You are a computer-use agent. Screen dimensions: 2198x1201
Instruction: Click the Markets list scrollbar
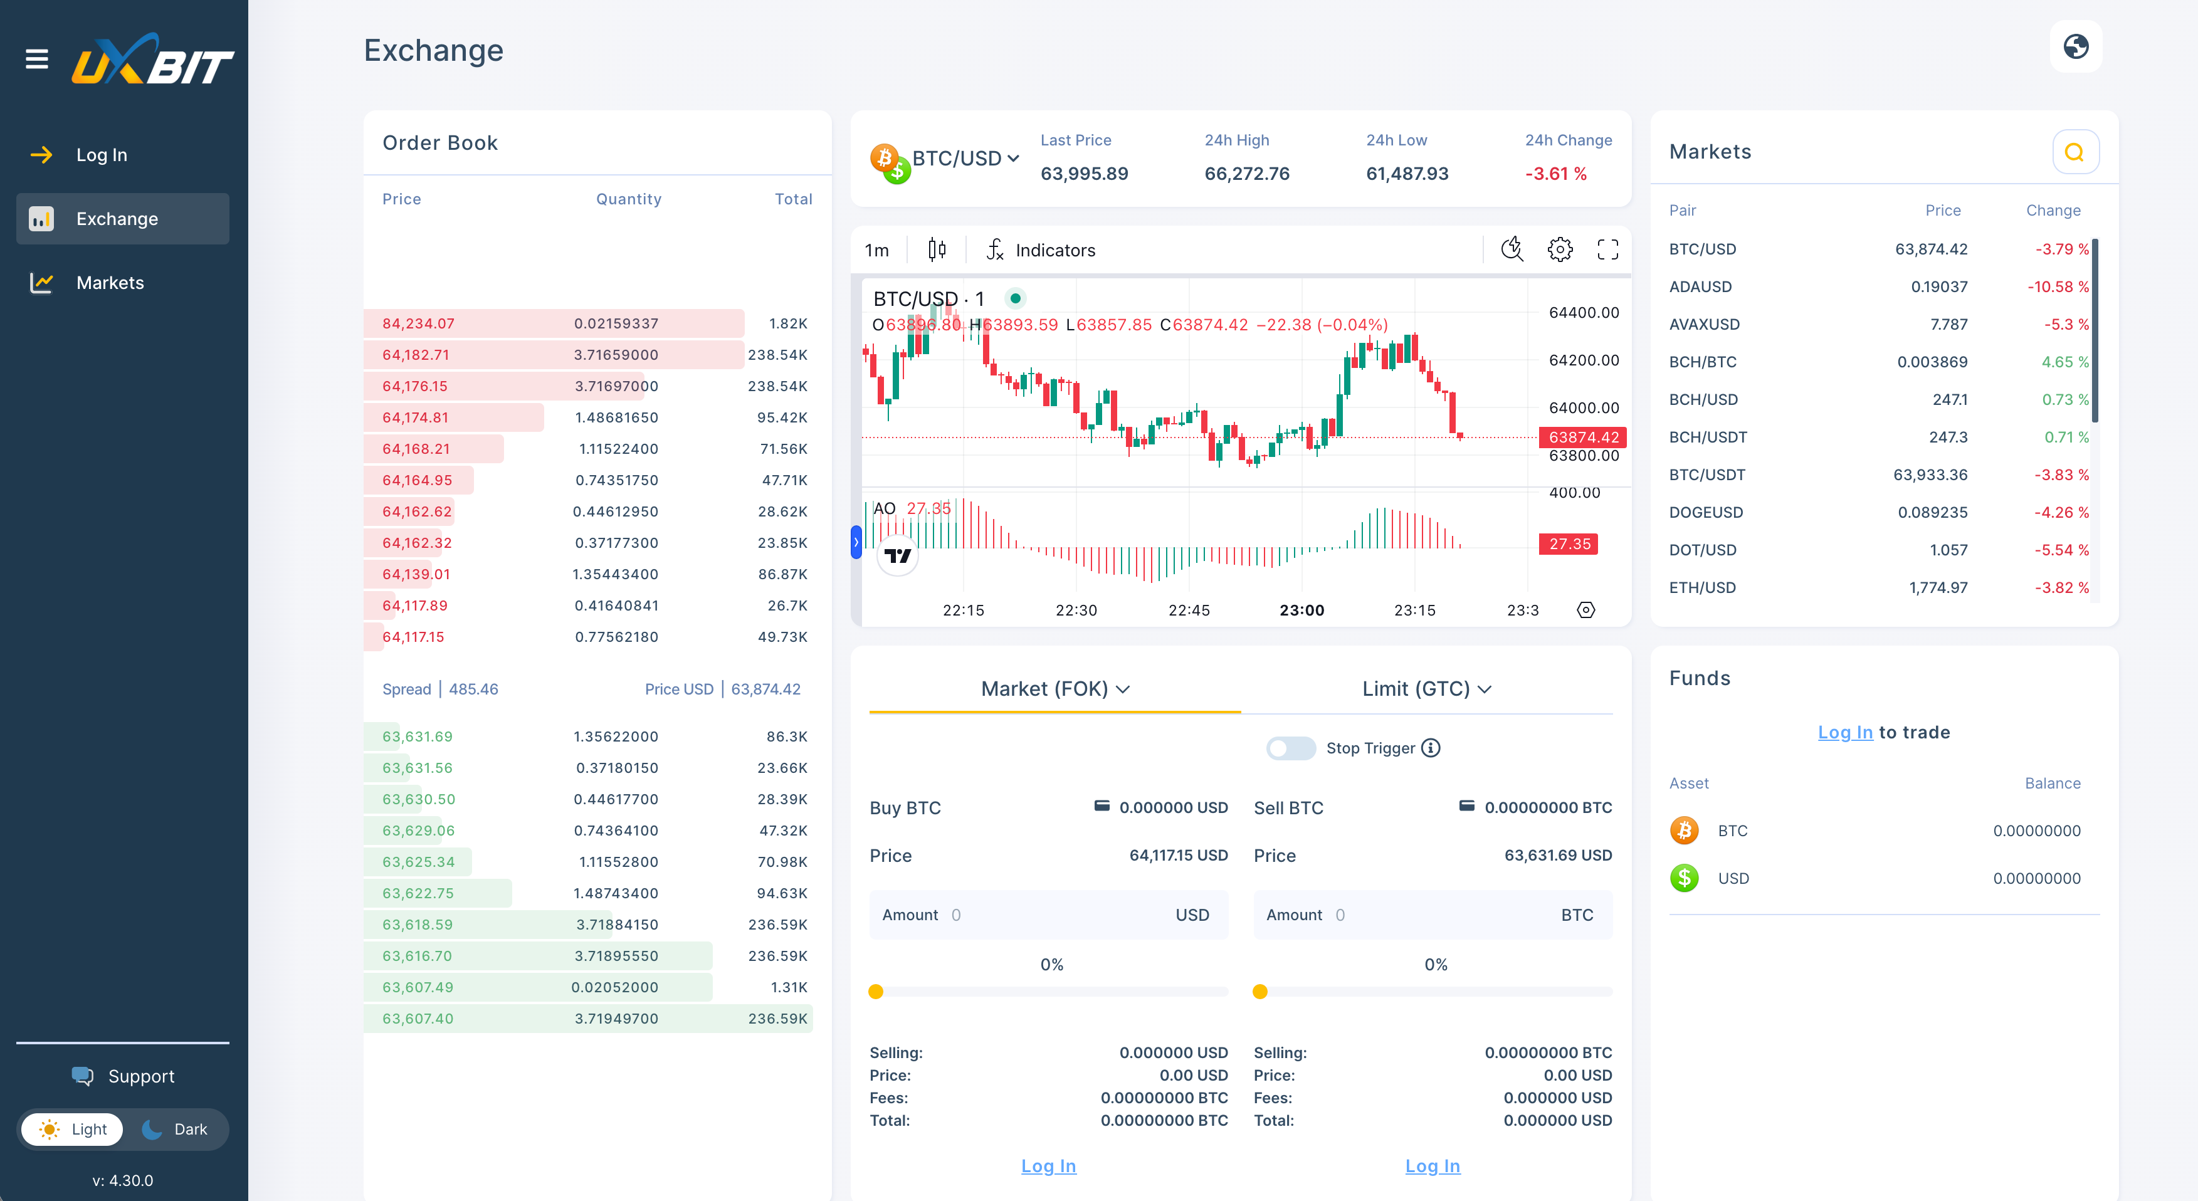(x=2095, y=331)
